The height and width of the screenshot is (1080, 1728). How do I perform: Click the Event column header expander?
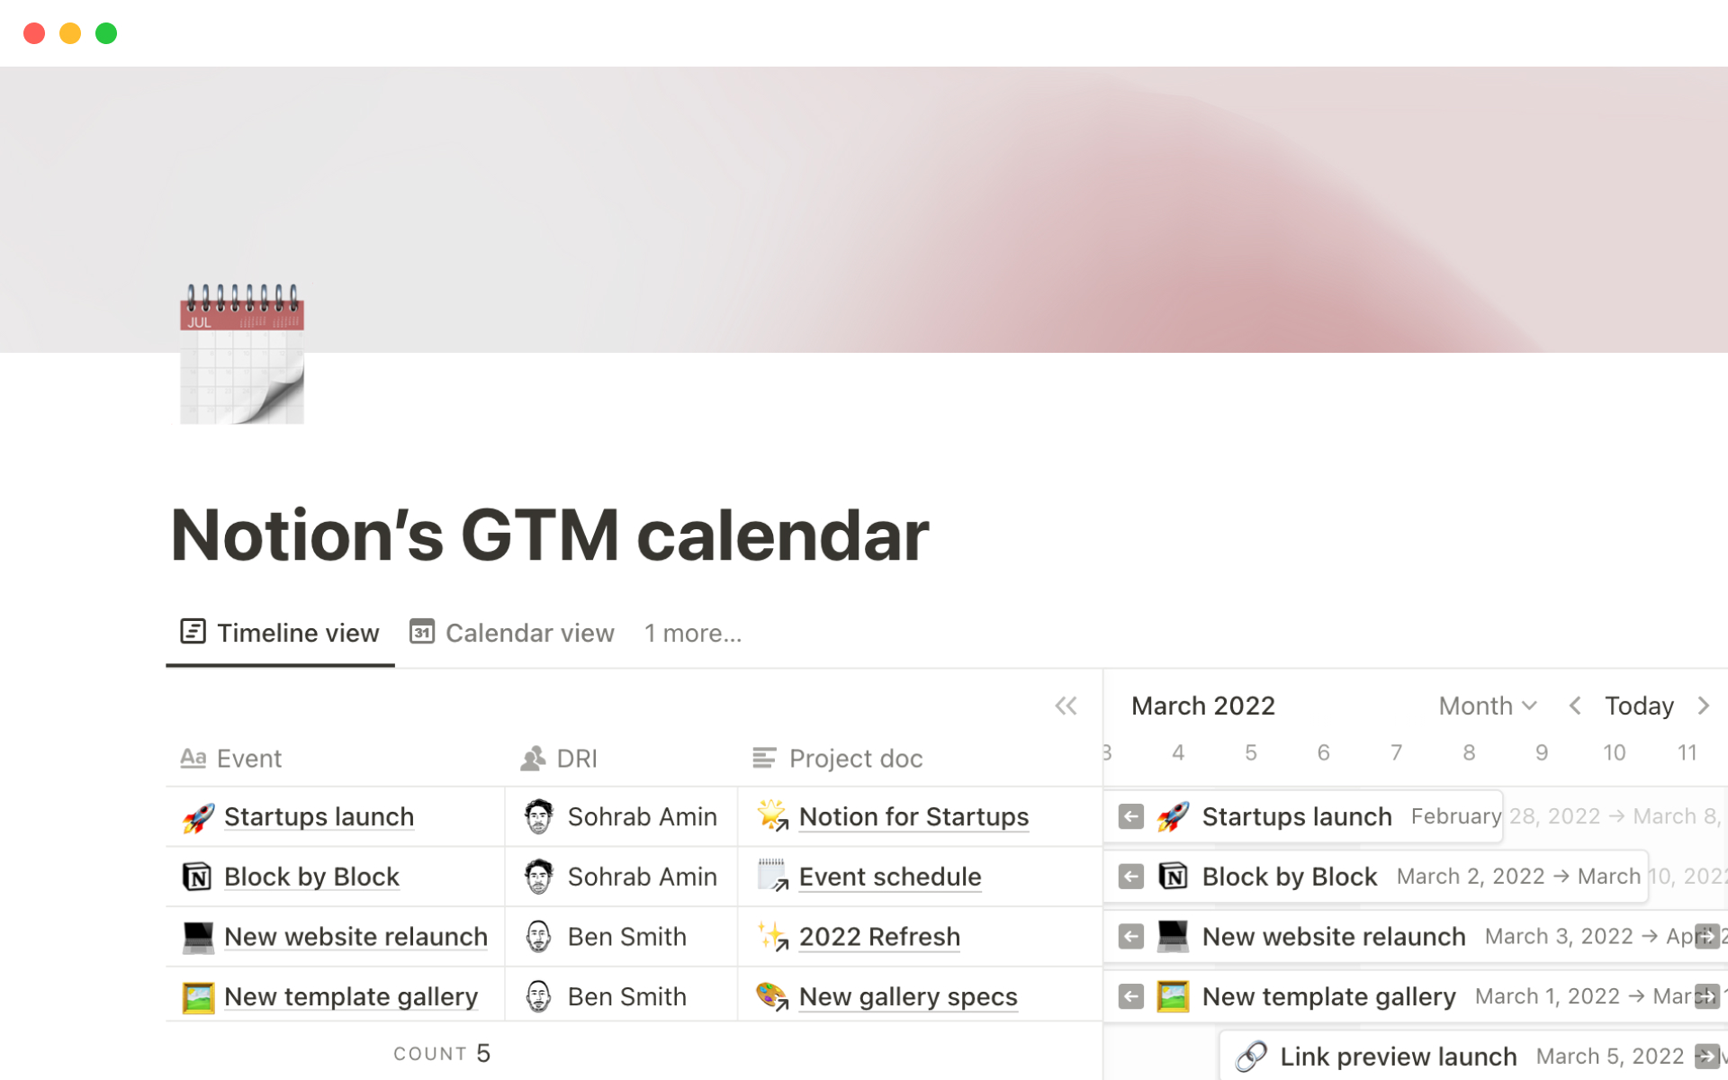tap(505, 759)
